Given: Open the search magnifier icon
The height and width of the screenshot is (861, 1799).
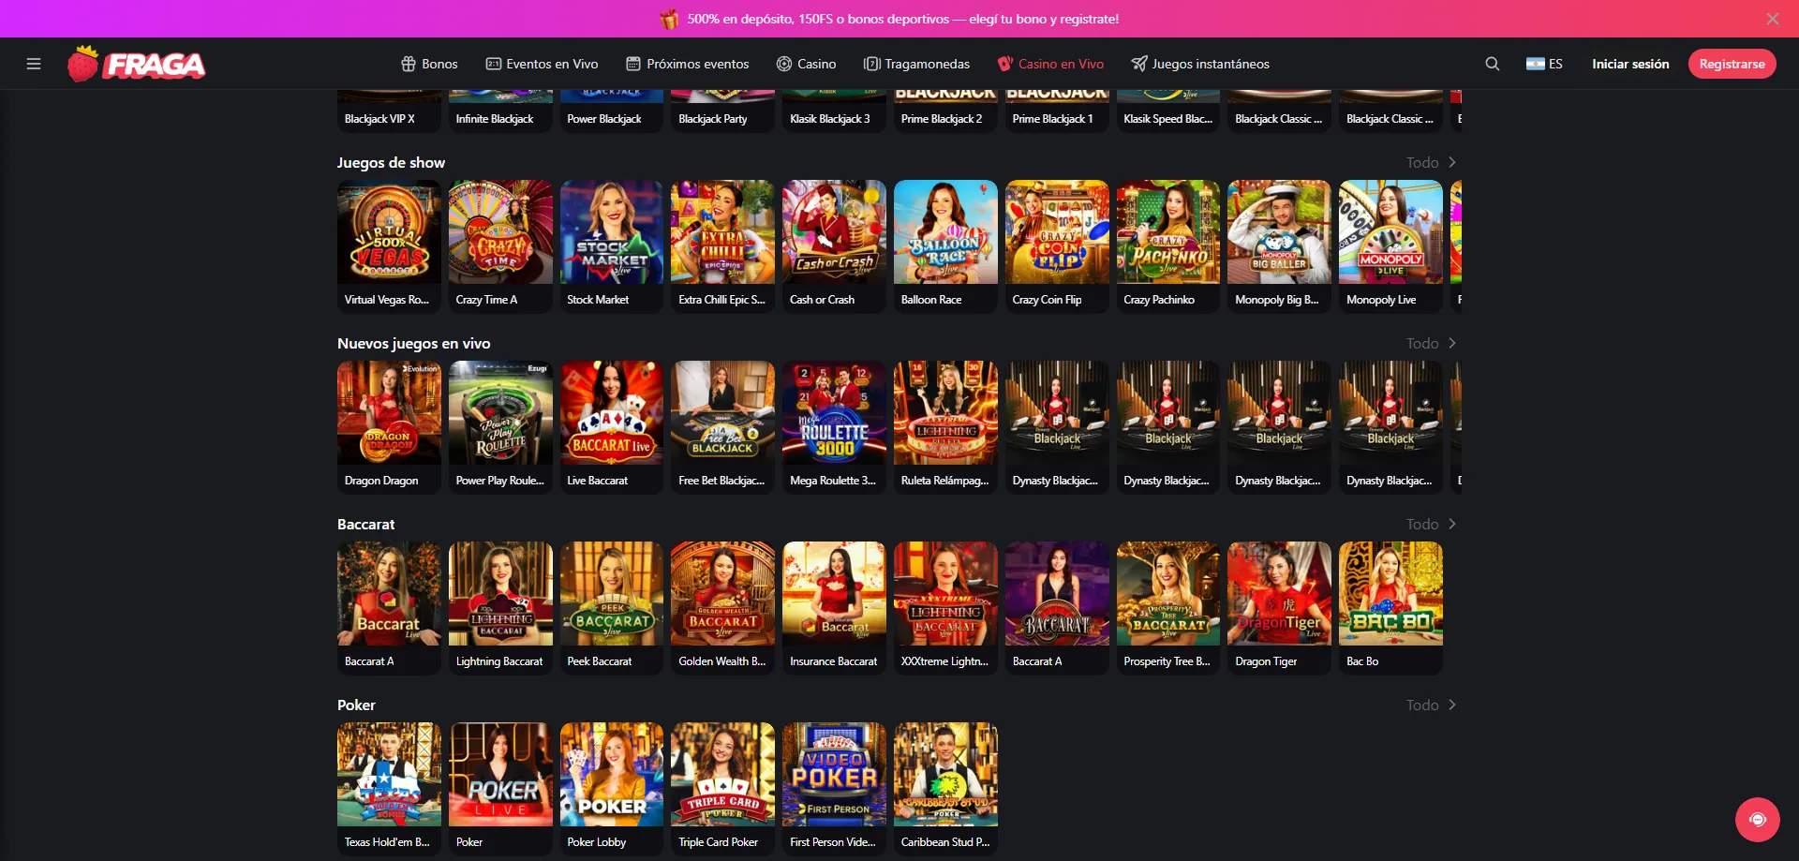Looking at the screenshot, I should [x=1493, y=64].
